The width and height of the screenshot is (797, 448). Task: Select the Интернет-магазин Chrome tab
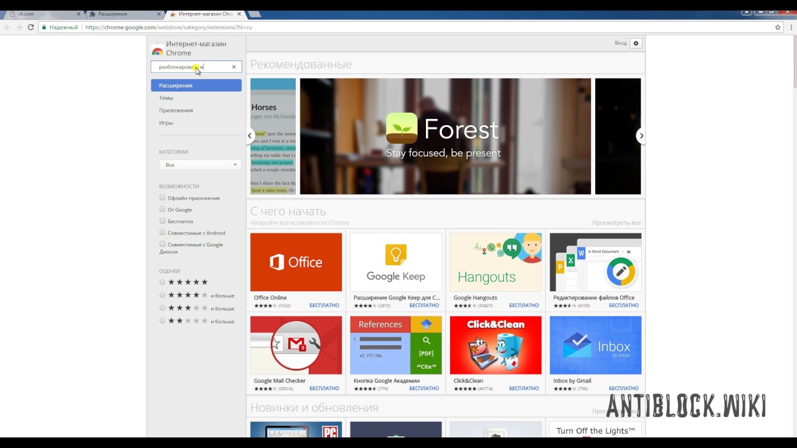(x=204, y=14)
